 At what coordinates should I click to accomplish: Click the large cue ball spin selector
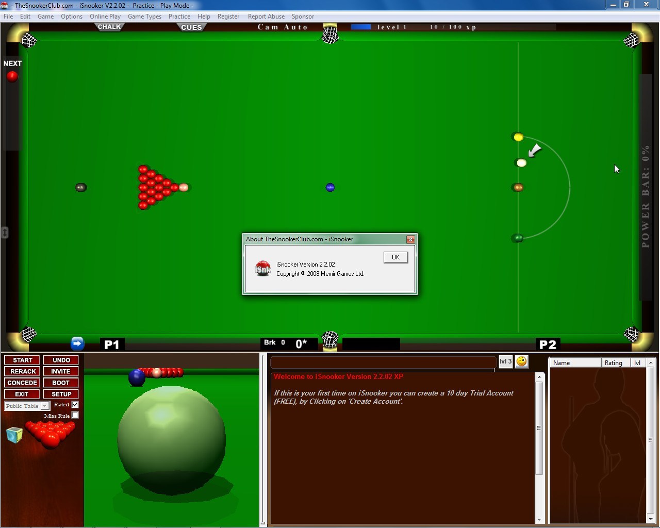tap(172, 440)
